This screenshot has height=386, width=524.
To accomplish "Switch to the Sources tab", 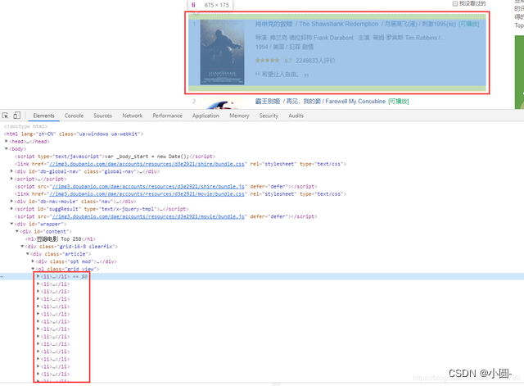I will click(102, 116).
